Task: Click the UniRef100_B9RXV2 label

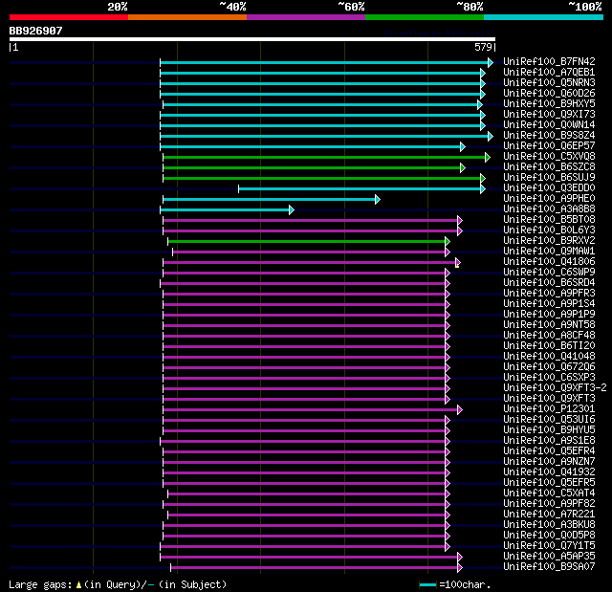Action: pos(549,241)
